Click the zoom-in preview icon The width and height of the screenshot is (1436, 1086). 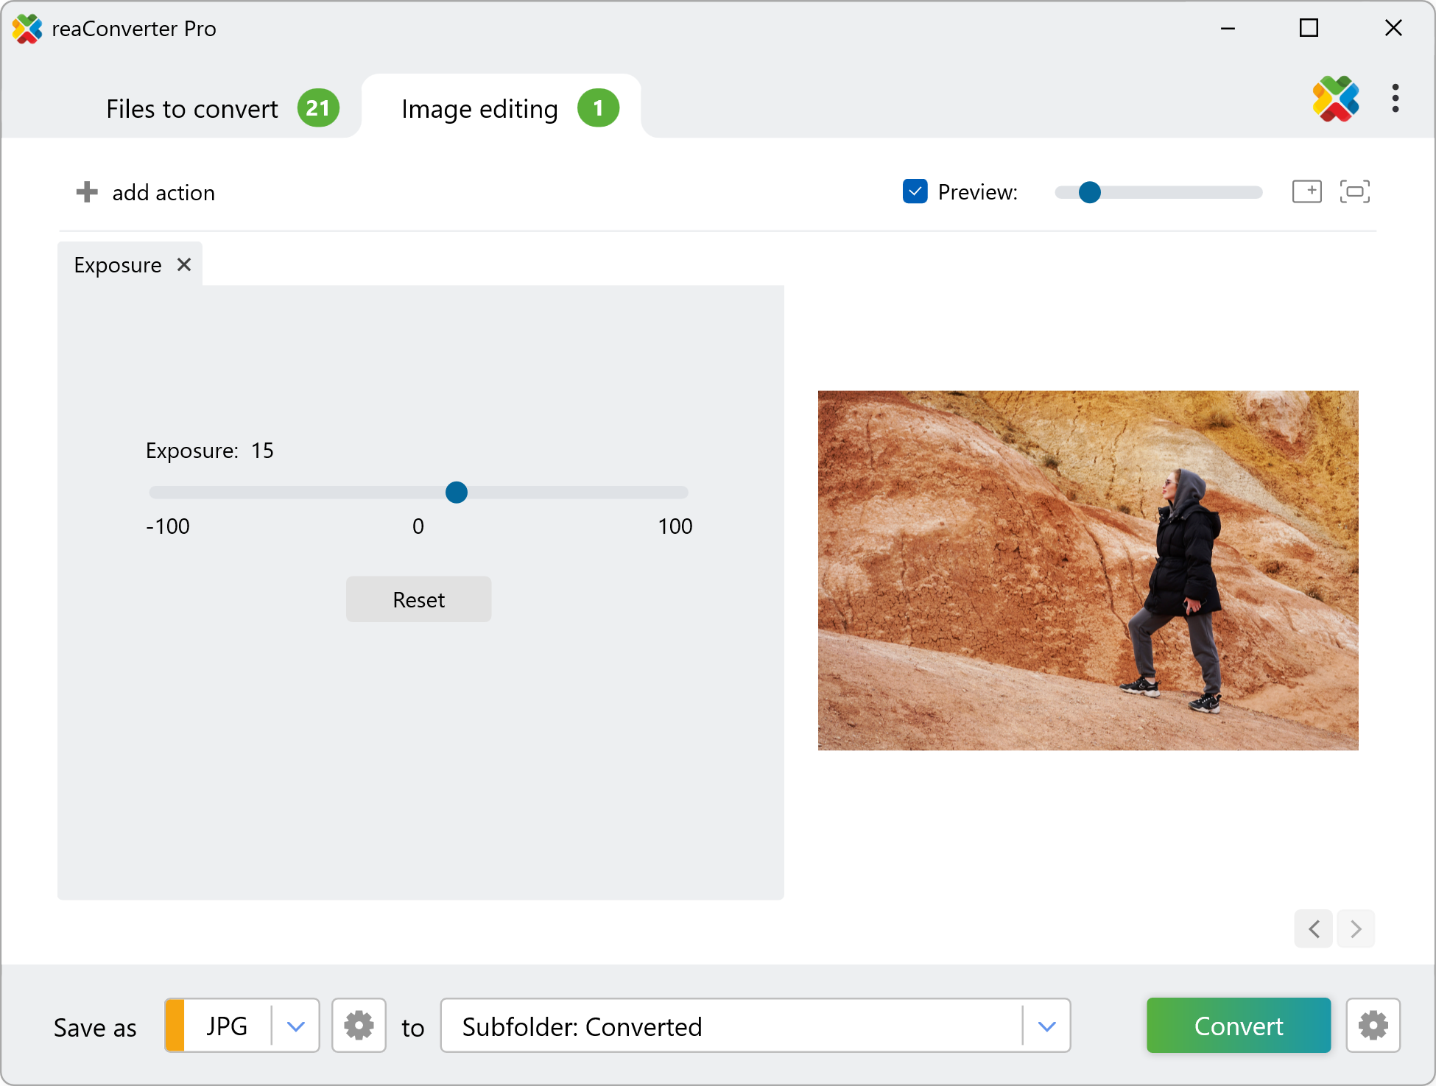1306,191
